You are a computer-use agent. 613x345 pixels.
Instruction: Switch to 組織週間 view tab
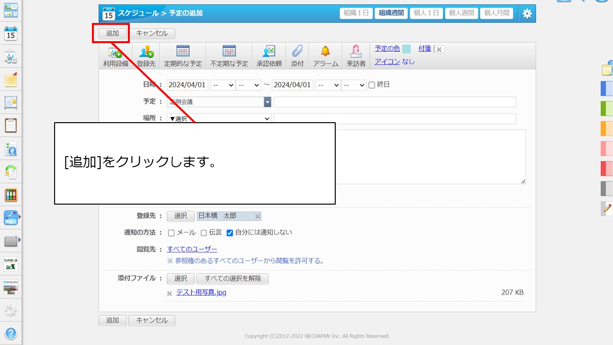(391, 13)
